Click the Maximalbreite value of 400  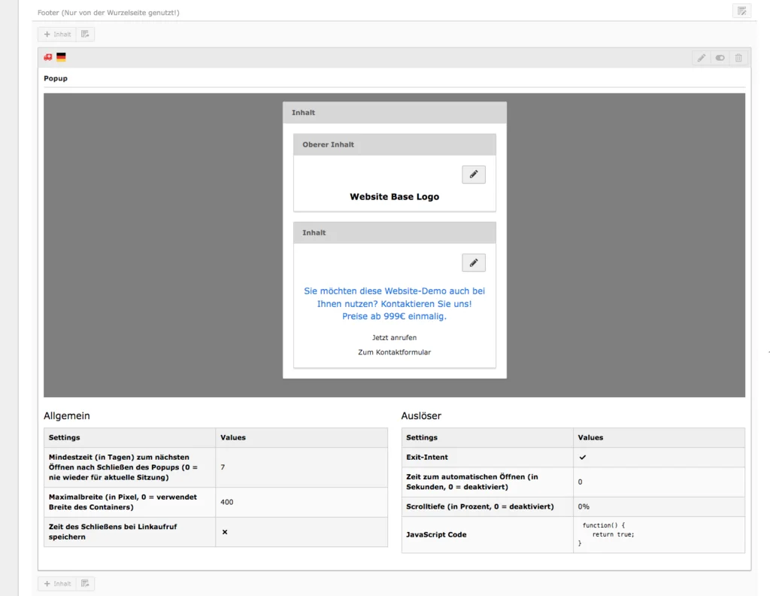click(228, 502)
